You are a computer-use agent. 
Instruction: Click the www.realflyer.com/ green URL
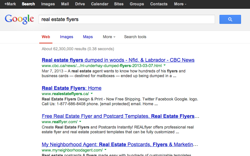pyautogui.click(x=60, y=122)
